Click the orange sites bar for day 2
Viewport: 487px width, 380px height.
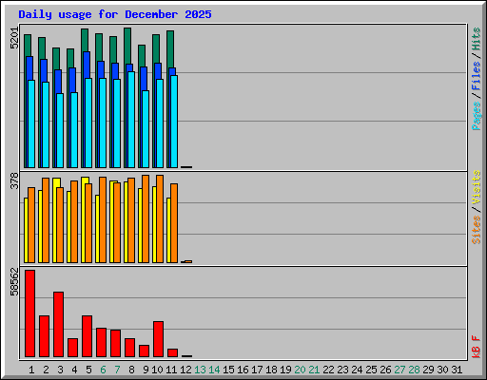pos(46,220)
